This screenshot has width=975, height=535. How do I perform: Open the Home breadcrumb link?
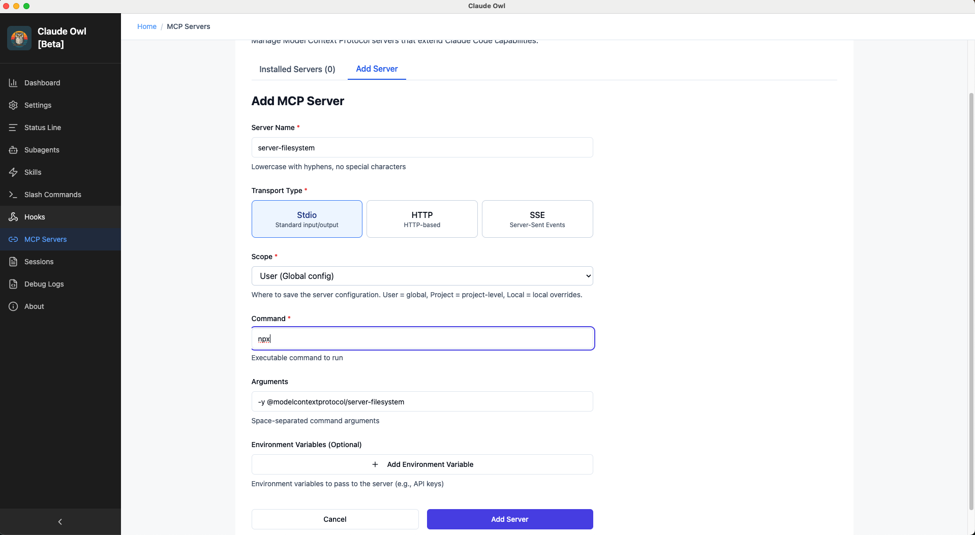(x=147, y=26)
